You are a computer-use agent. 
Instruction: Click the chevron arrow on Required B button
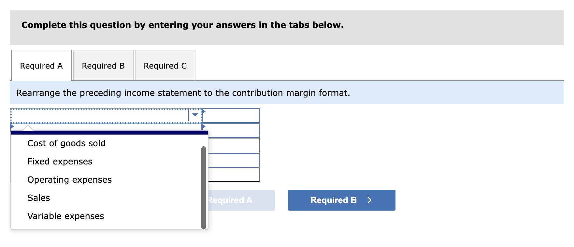[369, 200]
